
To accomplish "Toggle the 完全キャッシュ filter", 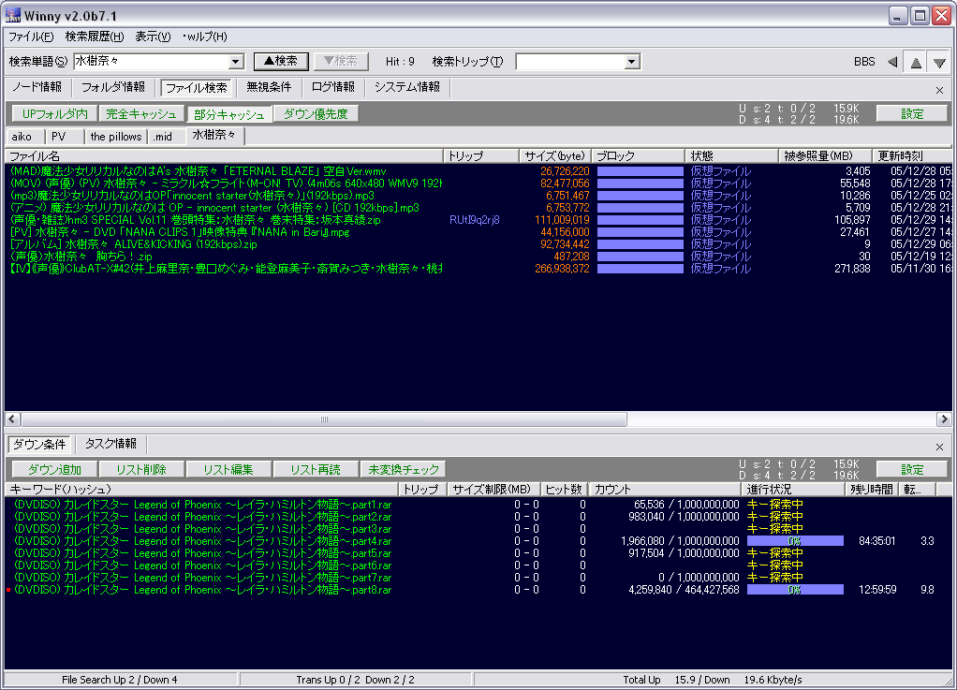I will click(x=141, y=114).
